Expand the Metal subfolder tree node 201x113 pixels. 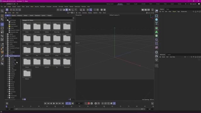click(x=8, y=78)
